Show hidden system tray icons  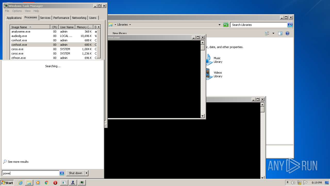[287, 183]
